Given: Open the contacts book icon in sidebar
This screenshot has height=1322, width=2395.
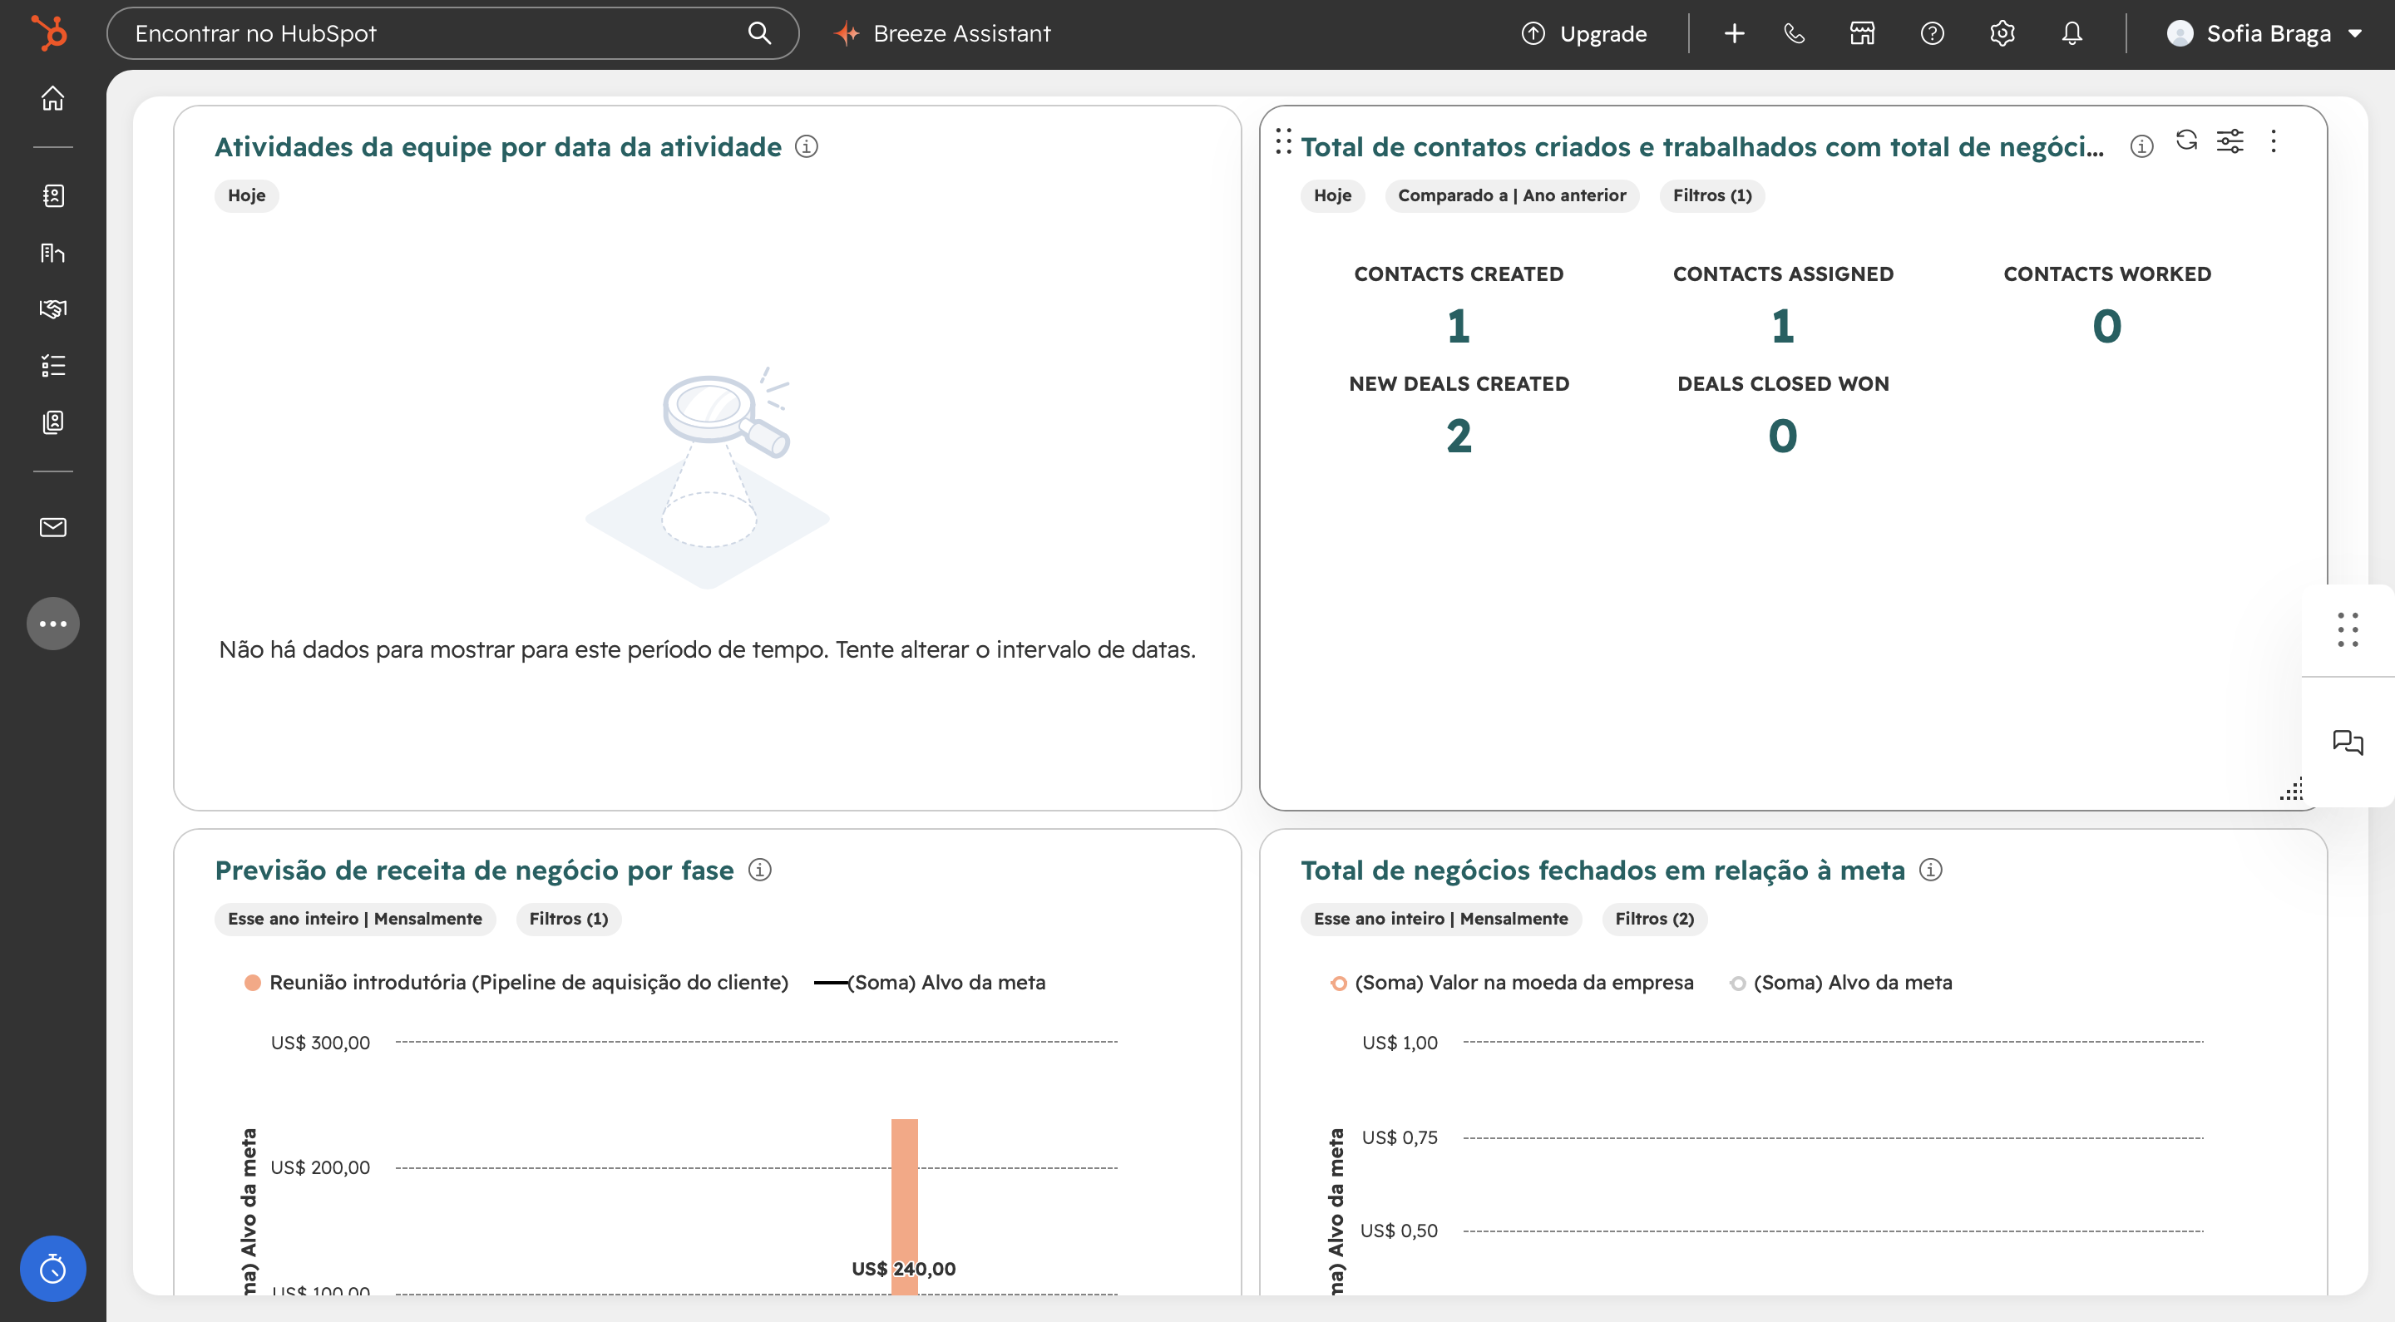Looking at the screenshot, I should coord(53,195).
